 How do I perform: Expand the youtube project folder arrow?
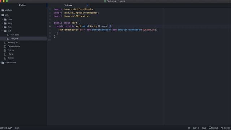[0, 10]
